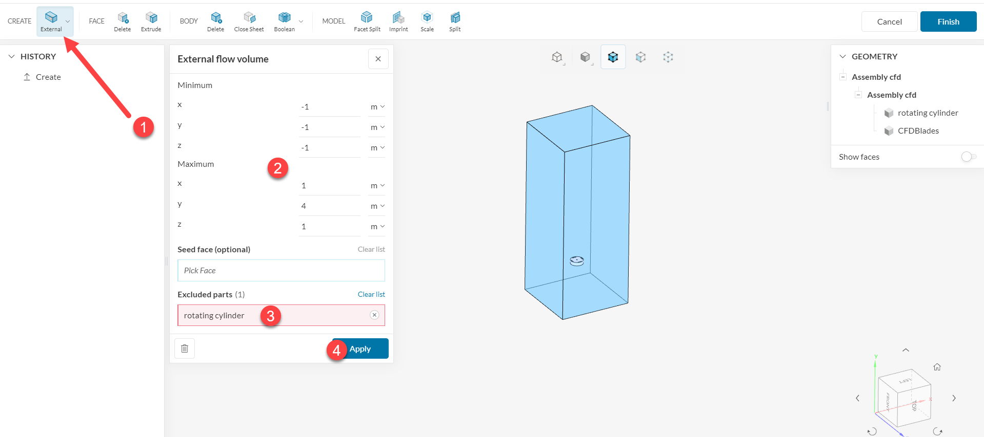Switch viewer to points render mode
This screenshot has width=984, height=437.
point(668,57)
